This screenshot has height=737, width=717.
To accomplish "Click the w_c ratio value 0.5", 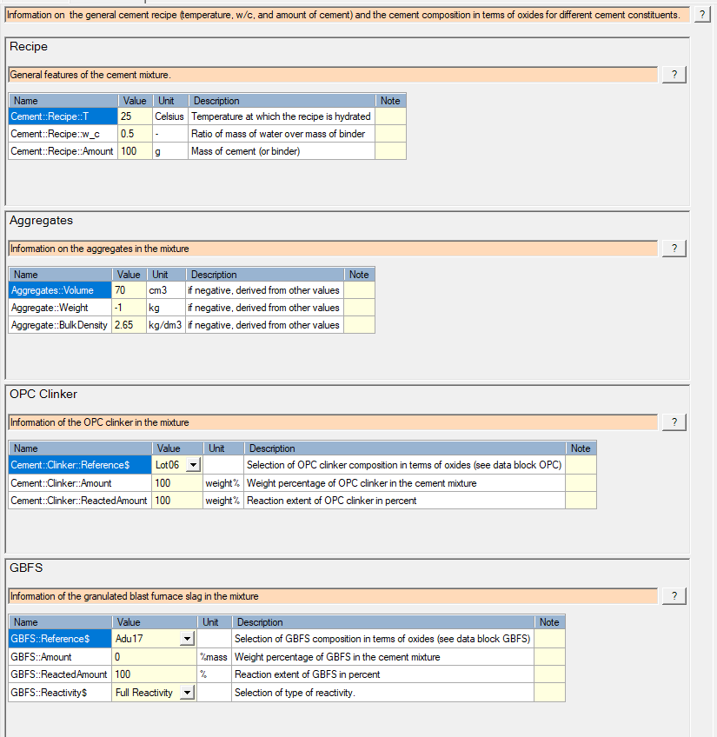I will (x=134, y=134).
